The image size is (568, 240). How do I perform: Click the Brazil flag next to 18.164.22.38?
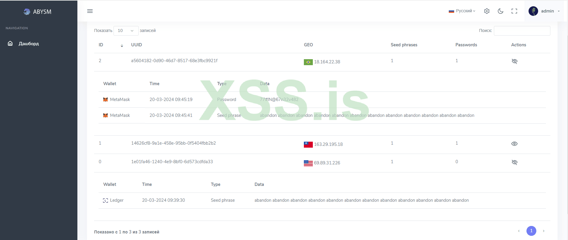coord(308,62)
